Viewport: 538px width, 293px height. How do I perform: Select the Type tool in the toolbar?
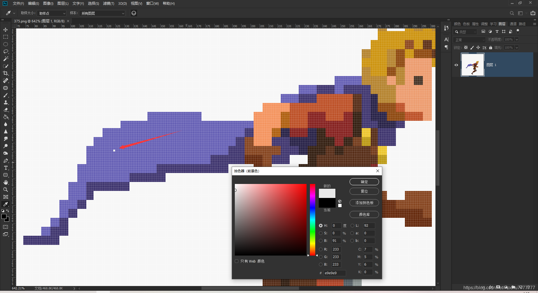(x=6, y=168)
